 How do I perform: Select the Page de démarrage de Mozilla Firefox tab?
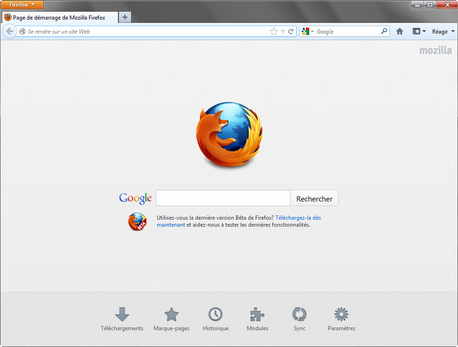pyautogui.click(x=60, y=18)
